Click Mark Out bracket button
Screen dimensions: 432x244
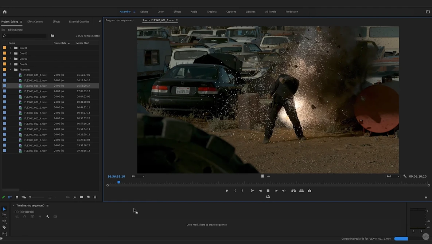(242, 190)
